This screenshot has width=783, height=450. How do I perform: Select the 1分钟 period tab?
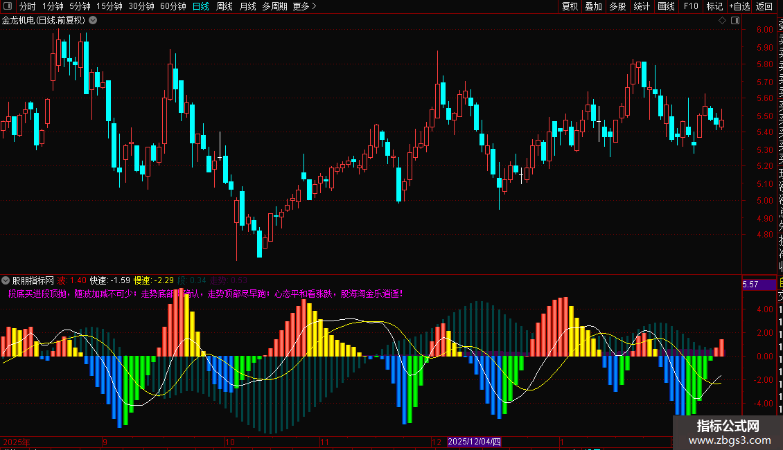click(53, 6)
